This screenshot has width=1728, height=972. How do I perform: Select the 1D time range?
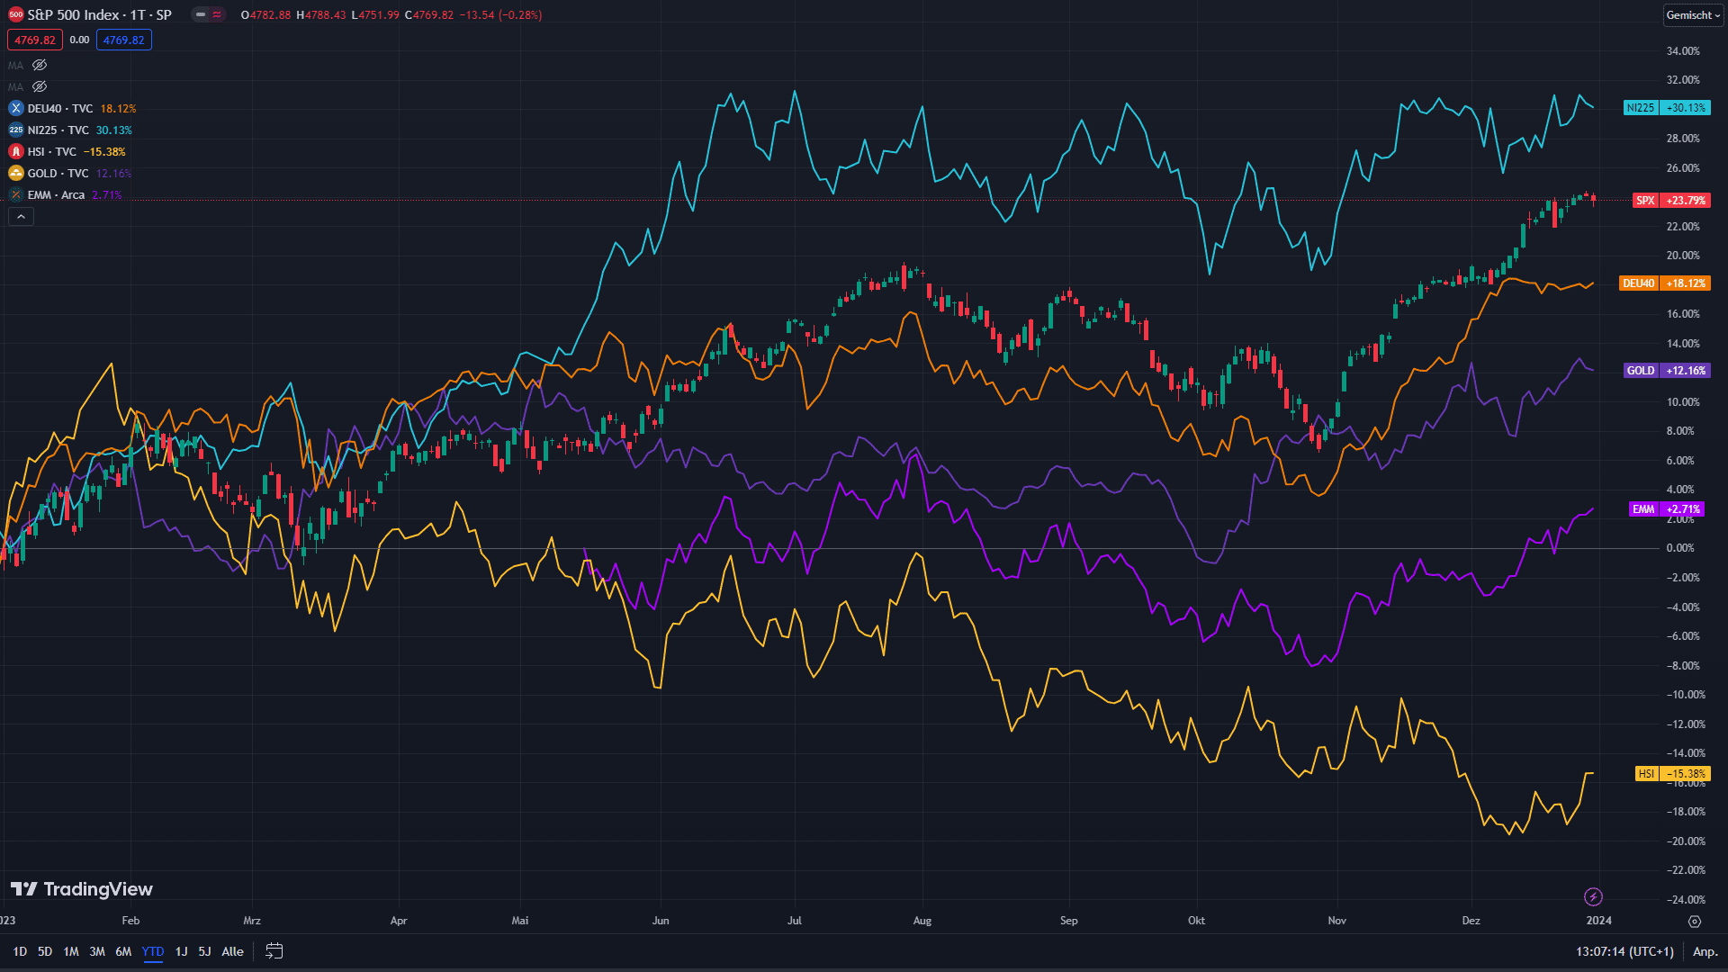[x=20, y=951]
